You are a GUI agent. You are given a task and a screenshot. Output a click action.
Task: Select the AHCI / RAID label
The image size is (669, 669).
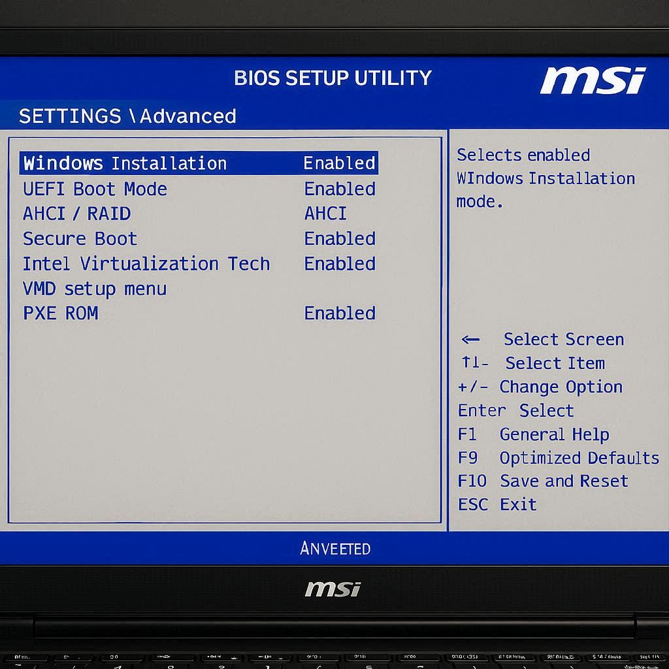tap(76, 214)
